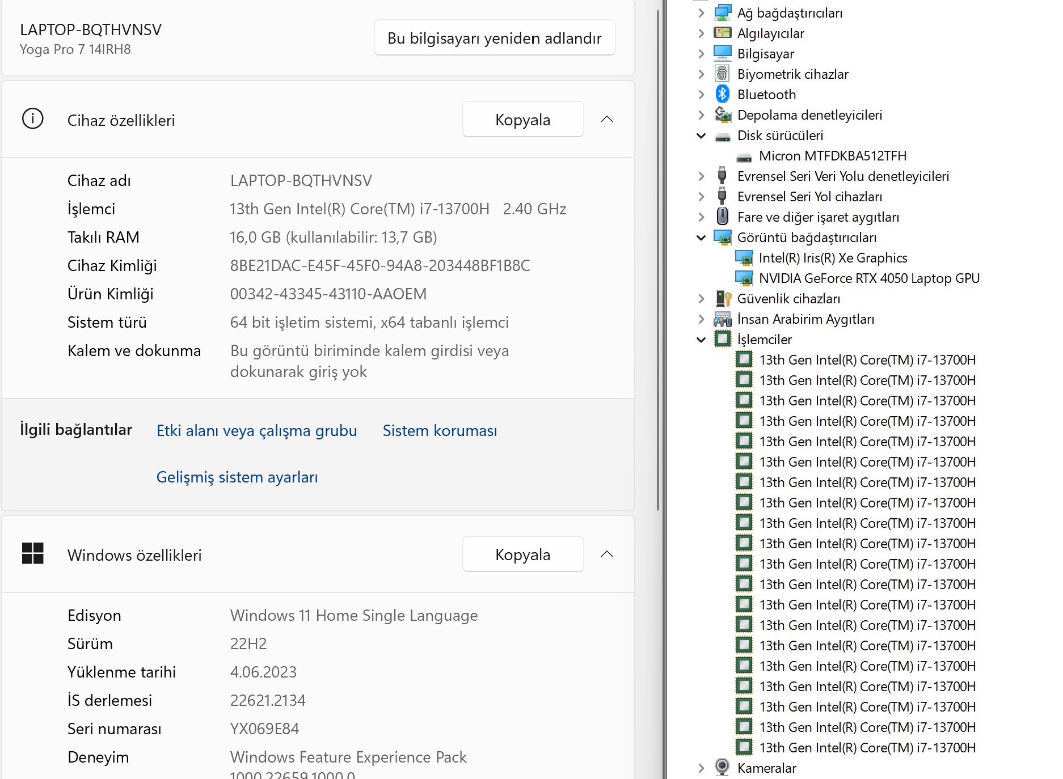The height and width of the screenshot is (779, 1063).
Task: Collapse the Disk sürücüleri node
Action: pyautogui.click(x=701, y=136)
